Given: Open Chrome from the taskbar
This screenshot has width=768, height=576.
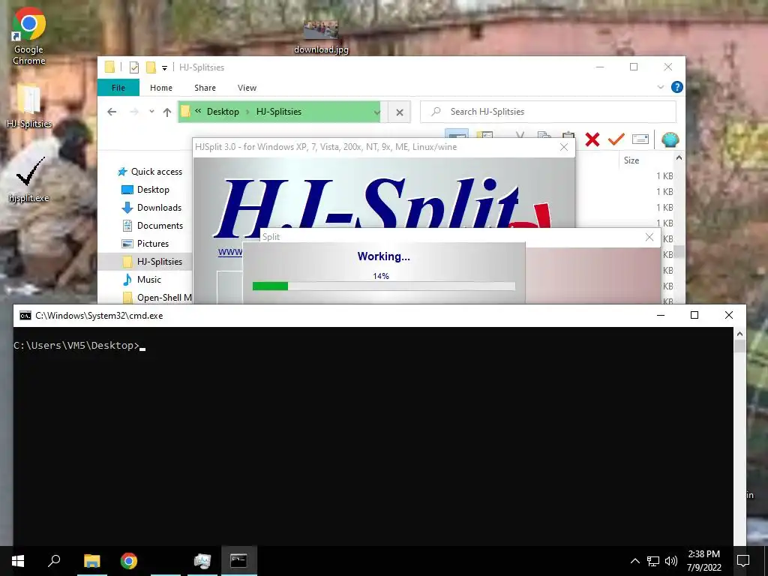Looking at the screenshot, I should pyautogui.click(x=129, y=561).
